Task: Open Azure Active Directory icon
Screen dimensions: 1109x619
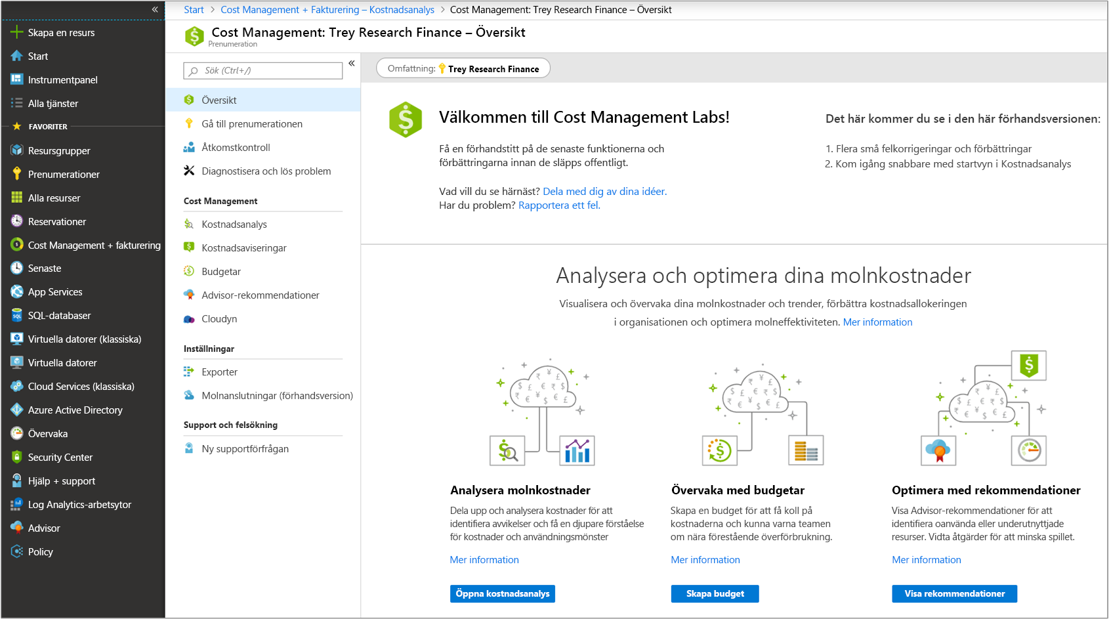Action: (17, 410)
